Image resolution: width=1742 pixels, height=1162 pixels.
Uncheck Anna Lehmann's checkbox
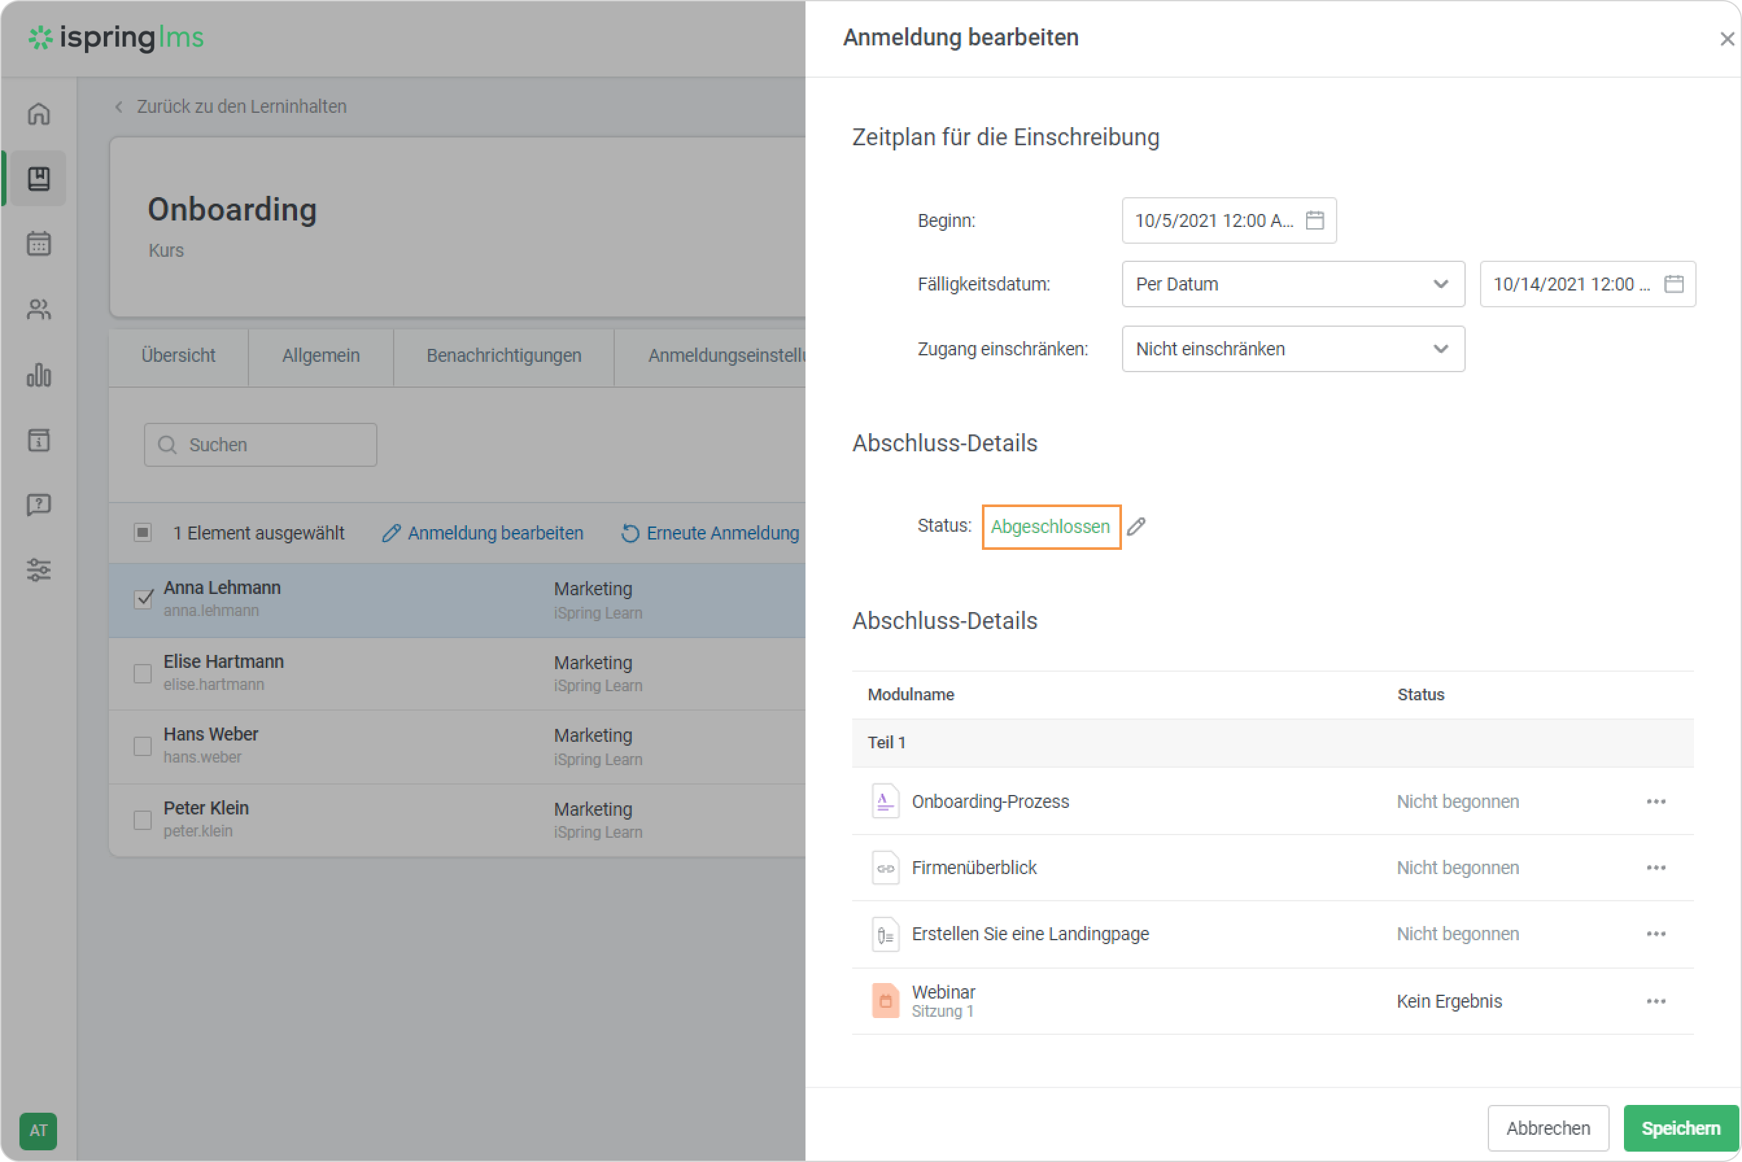coord(143,599)
